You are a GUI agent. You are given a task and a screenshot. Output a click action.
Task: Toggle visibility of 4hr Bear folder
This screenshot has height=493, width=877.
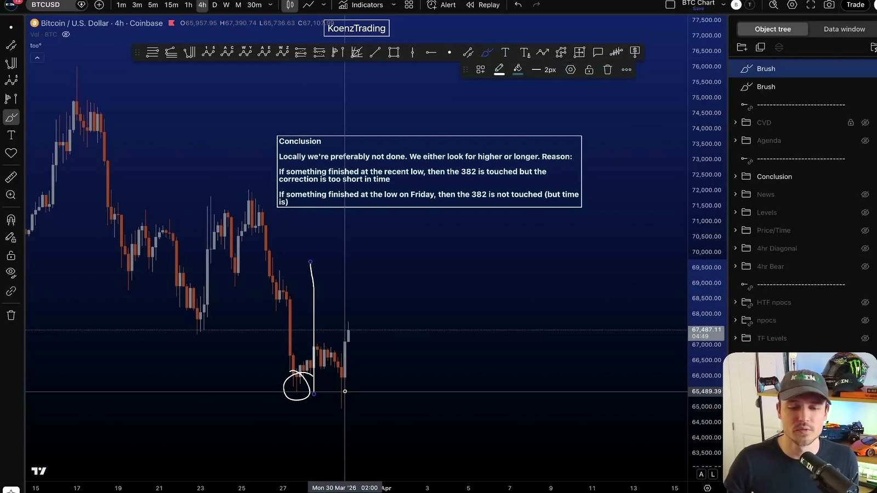click(x=865, y=267)
